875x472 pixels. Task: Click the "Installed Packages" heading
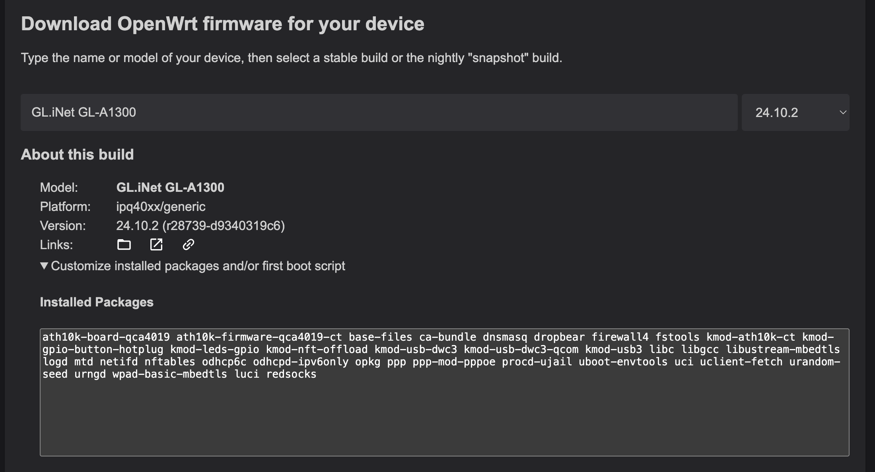click(97, 302)
